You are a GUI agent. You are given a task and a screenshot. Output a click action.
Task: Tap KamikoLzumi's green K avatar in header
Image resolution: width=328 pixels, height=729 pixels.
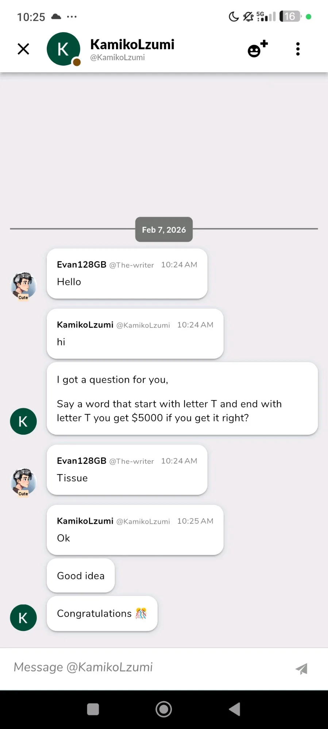(x=63, y=49)
